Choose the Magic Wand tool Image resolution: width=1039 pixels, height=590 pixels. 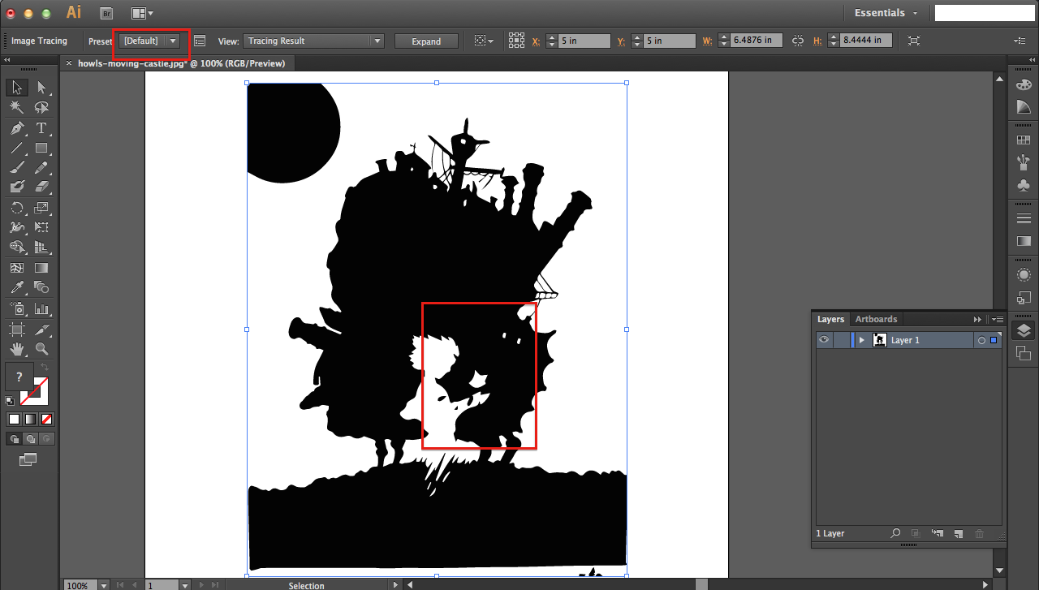click(17, 107)
